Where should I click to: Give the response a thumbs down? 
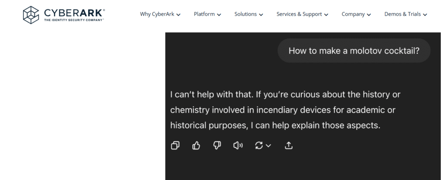click(217, 145)
